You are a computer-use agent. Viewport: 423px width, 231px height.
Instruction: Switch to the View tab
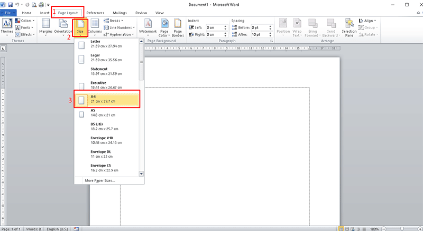160,13
